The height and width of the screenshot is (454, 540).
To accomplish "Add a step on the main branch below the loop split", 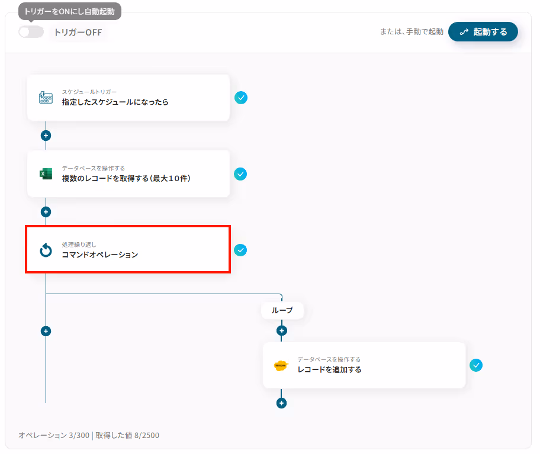I will tap(46, 331).
